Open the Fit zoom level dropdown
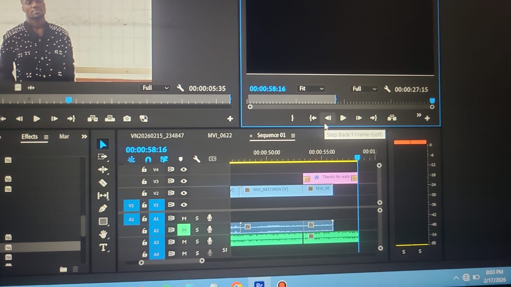This screenshot has height=287, width=511. tap(311, 89)
